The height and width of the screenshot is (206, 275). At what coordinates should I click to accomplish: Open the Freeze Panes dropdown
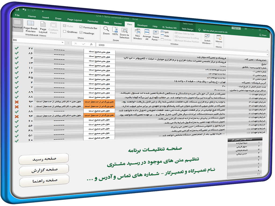tap(156, 35)
